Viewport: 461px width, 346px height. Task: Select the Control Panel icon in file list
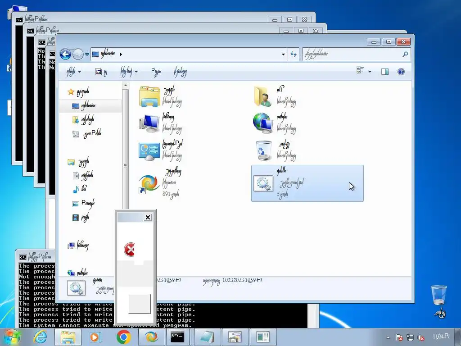149,150
